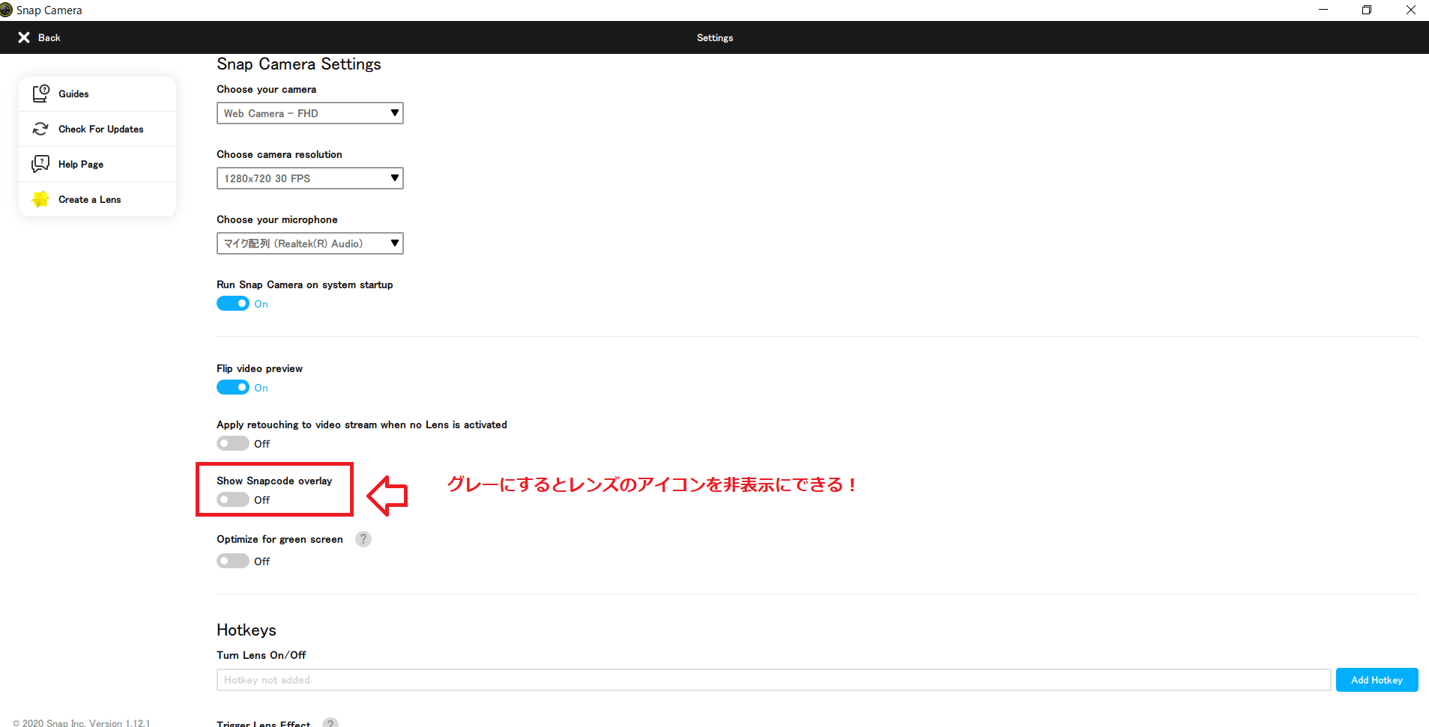This screenshot has height=727, width=1429.
Task: Click Add Hotkey for Turn Lens On/Off
Action: (1377, 680)
